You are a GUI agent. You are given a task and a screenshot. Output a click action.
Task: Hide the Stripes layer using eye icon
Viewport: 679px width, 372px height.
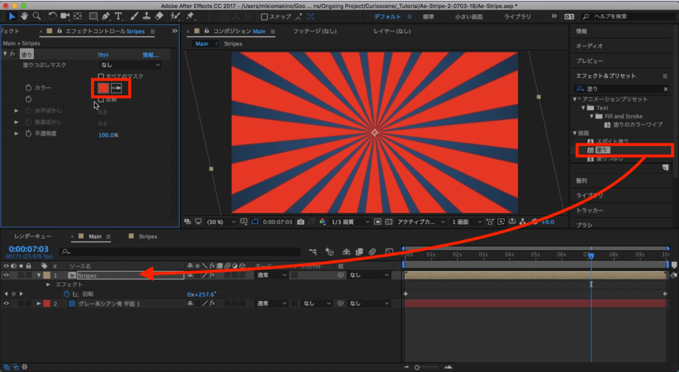[x=7, y=275]
